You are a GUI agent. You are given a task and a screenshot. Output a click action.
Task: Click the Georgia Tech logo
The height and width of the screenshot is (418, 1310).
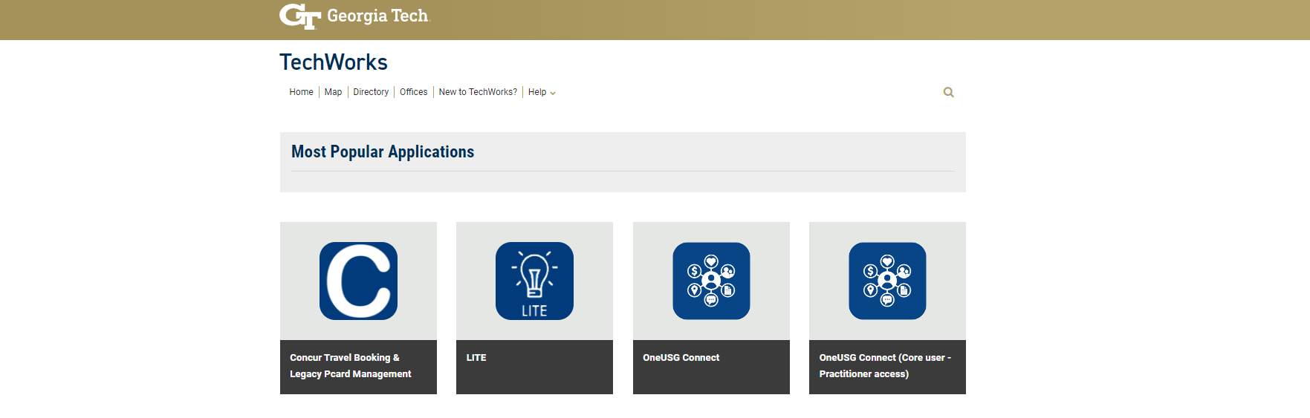(x=300, y=16)
